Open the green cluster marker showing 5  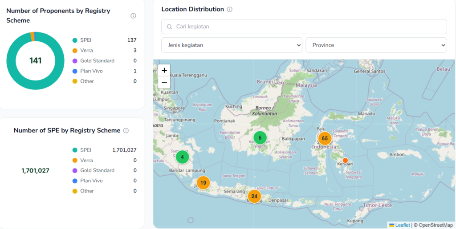coord(260,137)
